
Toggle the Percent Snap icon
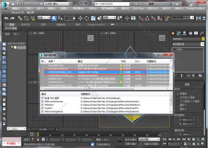point(153,18)
